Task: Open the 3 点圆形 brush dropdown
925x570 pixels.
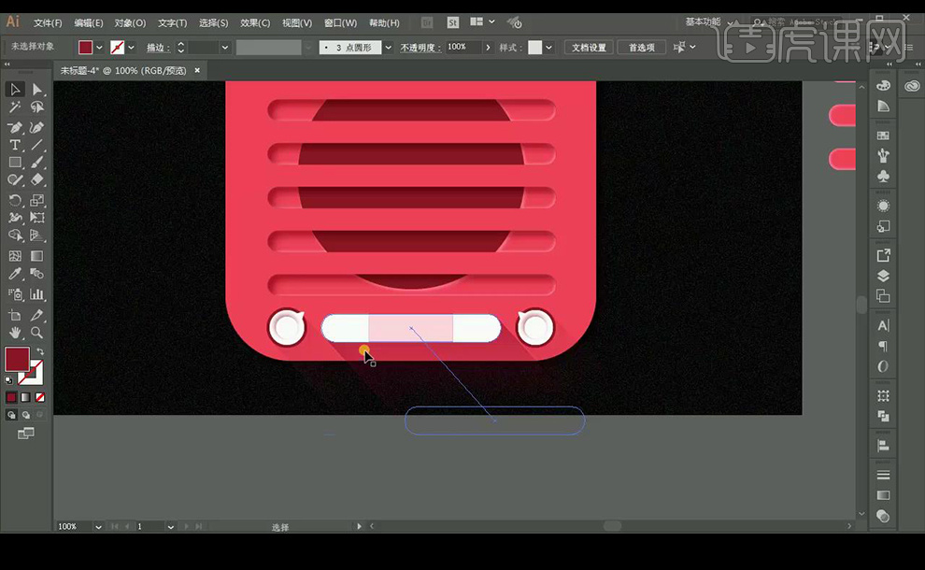Action: [388, 48]
